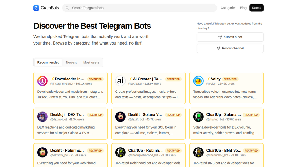
Task: Click paper plane icon in Submit a bot
Action: 220,37
